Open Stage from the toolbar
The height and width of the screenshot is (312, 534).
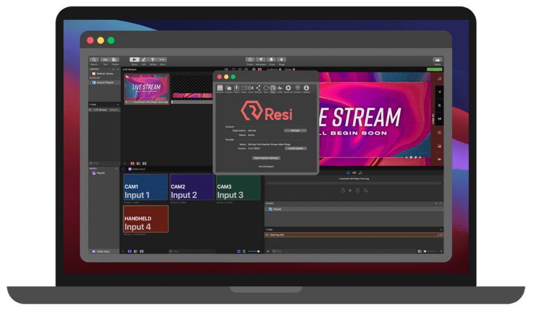click(282, 60)
